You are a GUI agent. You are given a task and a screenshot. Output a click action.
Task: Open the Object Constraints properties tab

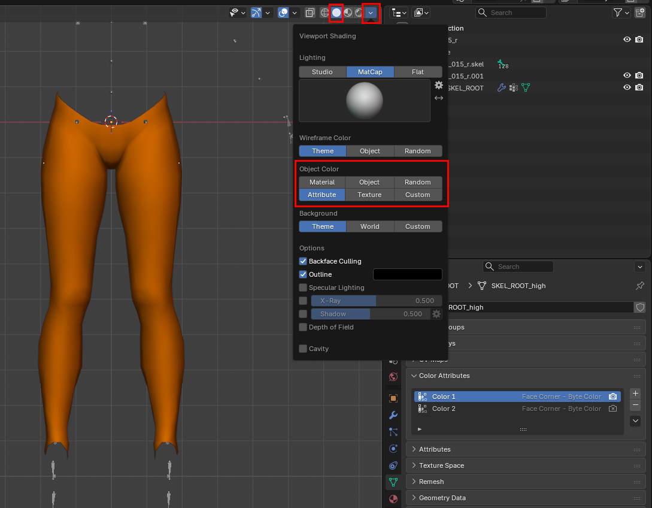pyautogui.click(x=393, y=465)
